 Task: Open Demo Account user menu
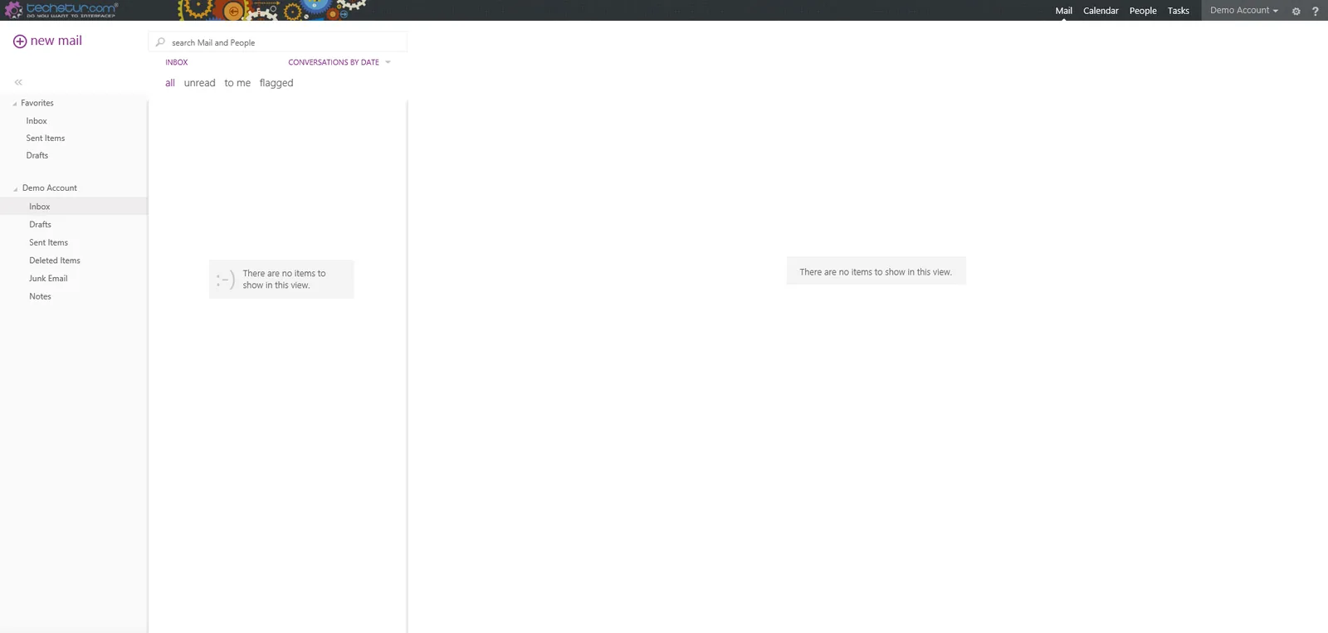pyautogui.click(x=1243, y=10)
